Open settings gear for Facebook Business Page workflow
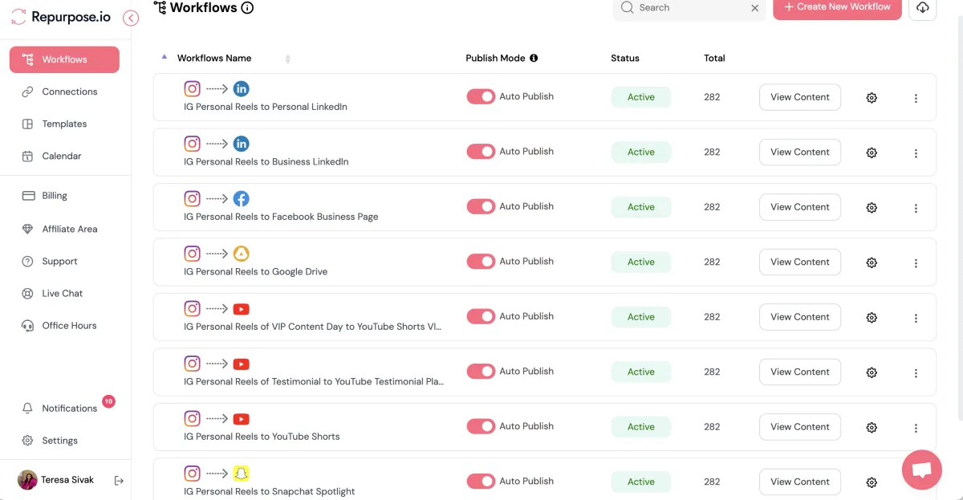 click(872, 208)
